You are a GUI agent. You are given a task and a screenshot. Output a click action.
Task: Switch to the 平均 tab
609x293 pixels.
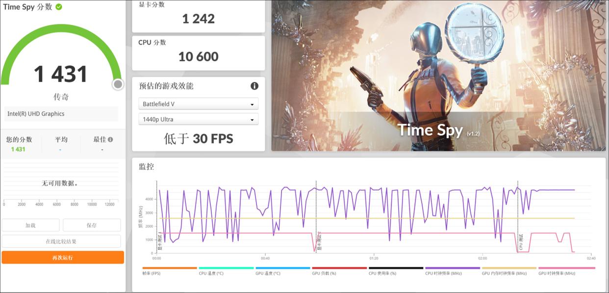[60, 139]
